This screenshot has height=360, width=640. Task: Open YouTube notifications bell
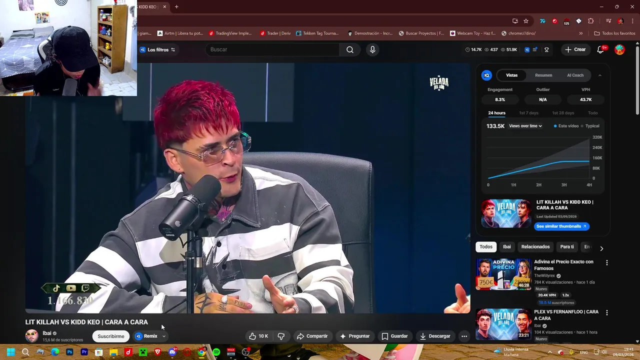[601, 49]
